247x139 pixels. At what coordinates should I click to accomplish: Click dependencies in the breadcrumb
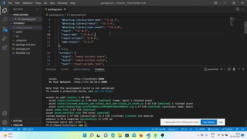[78, 15]
